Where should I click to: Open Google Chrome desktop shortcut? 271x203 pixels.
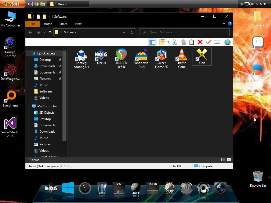10,47
